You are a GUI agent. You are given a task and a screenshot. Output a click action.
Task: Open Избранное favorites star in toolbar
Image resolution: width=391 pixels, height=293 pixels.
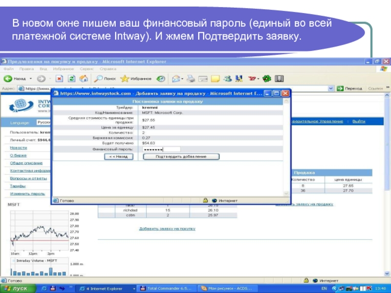(136, 79)
